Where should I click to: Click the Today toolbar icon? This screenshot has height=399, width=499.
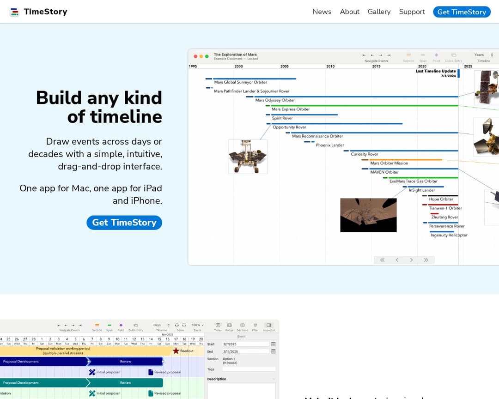tap(218, 326)
